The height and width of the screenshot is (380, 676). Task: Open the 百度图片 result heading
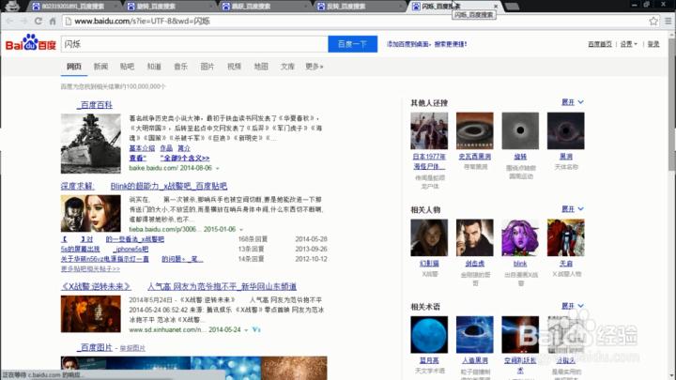point(95,348)
